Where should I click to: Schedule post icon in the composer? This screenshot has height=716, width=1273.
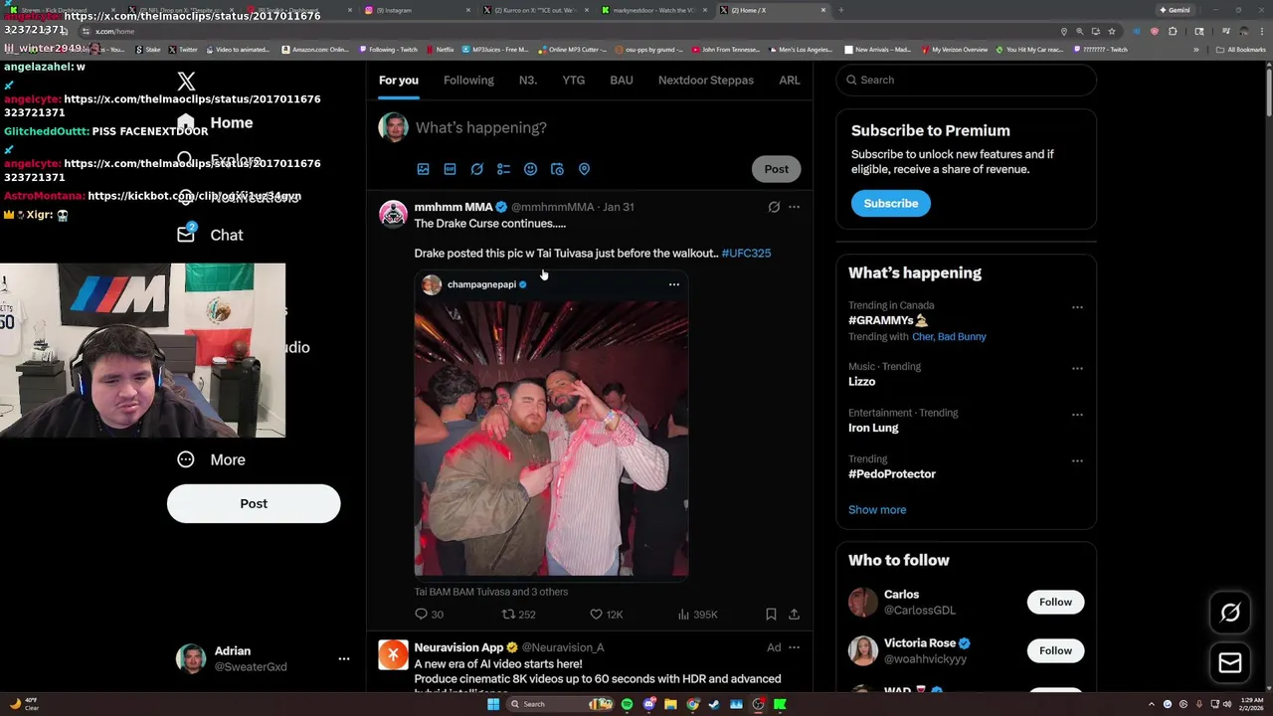tap(557, 169)
